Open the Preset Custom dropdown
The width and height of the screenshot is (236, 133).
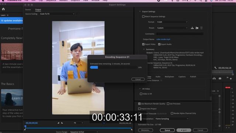tap(172, 28)
